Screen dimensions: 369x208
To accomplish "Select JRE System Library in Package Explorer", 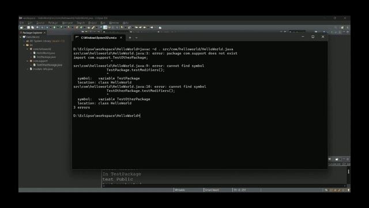I will pos(47,41).
